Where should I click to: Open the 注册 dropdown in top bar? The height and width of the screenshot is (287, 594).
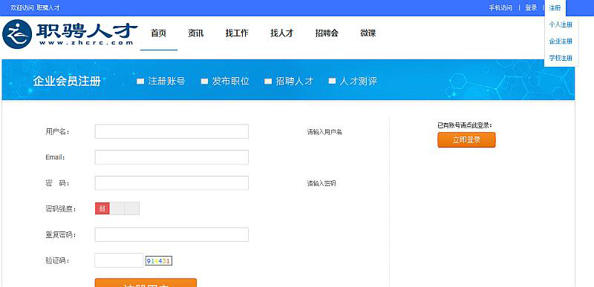tap(555, 7)
